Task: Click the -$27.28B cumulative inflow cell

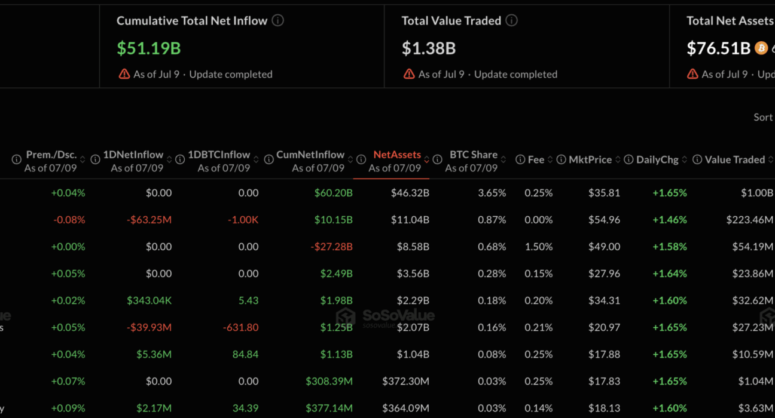Action: tap(332, 247)
